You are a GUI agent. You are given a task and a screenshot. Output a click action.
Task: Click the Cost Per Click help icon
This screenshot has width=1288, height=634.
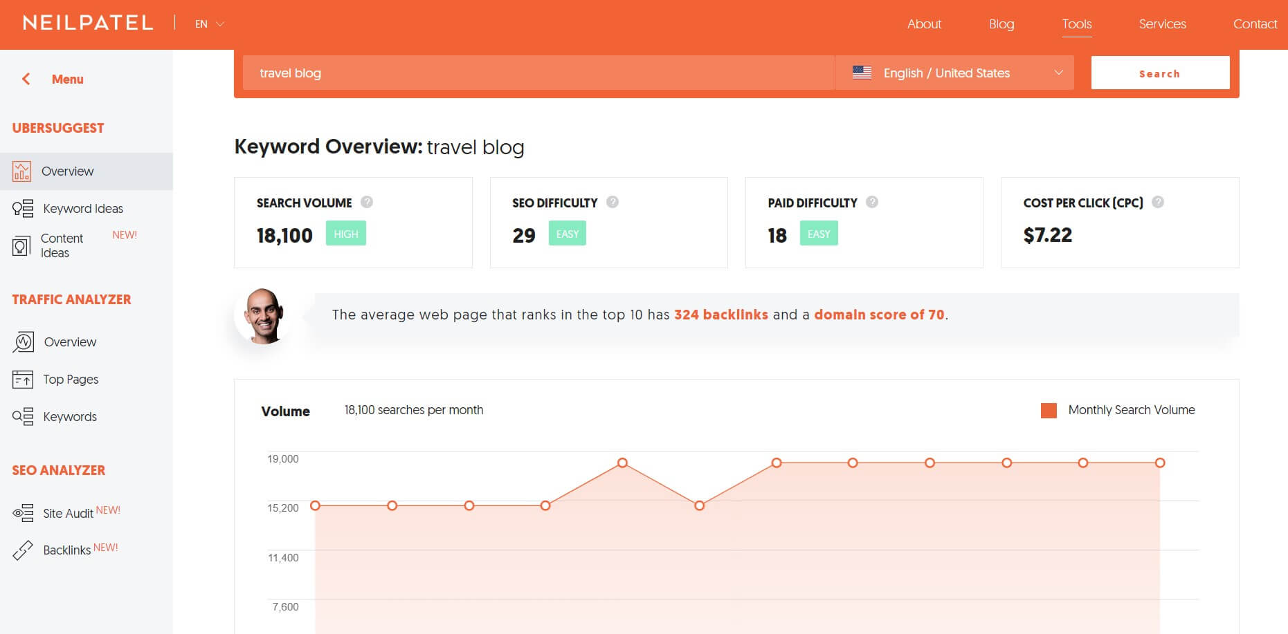pos(1158,202)
